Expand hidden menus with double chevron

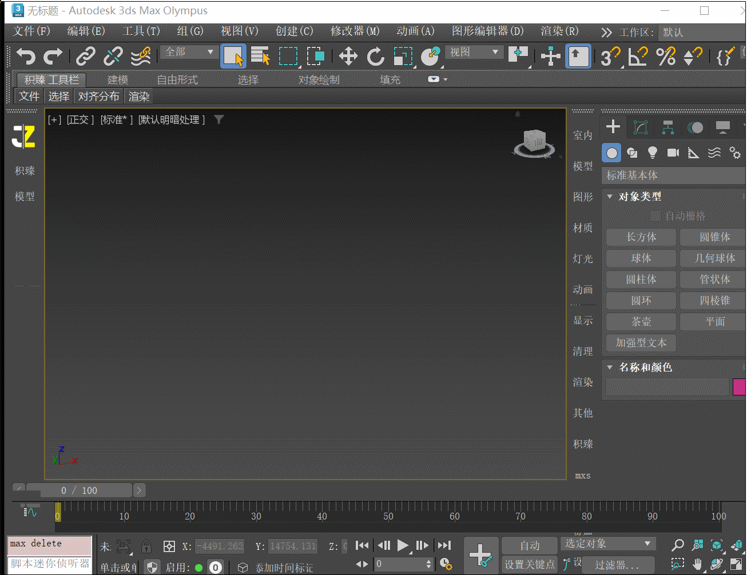[x=606, y=33]
